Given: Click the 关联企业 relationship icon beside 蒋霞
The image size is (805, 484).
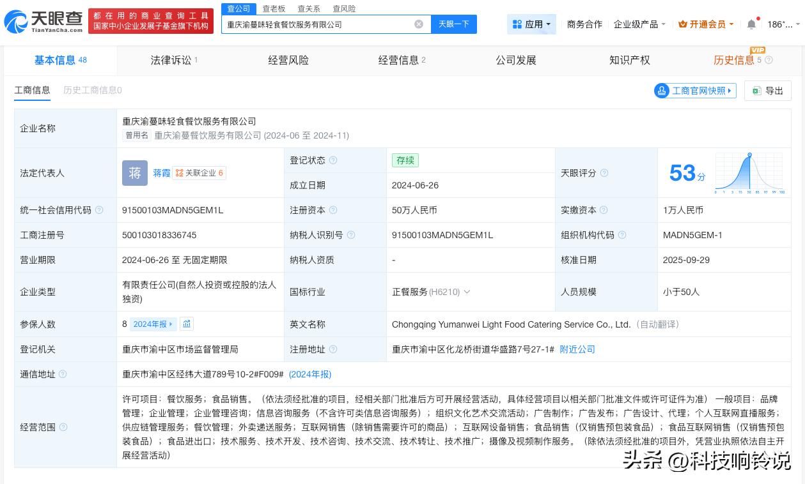Looking at the screenshot, I should click(180, 173).
